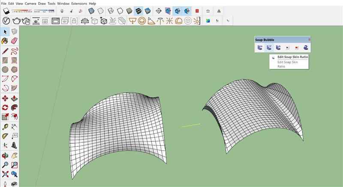Click the shadow date slider
This screenshot has height=187, width=343.
[21, 11]
